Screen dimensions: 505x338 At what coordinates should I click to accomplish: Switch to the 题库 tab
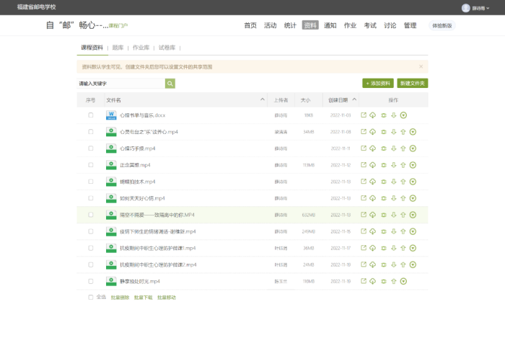[x=118, y=47]
